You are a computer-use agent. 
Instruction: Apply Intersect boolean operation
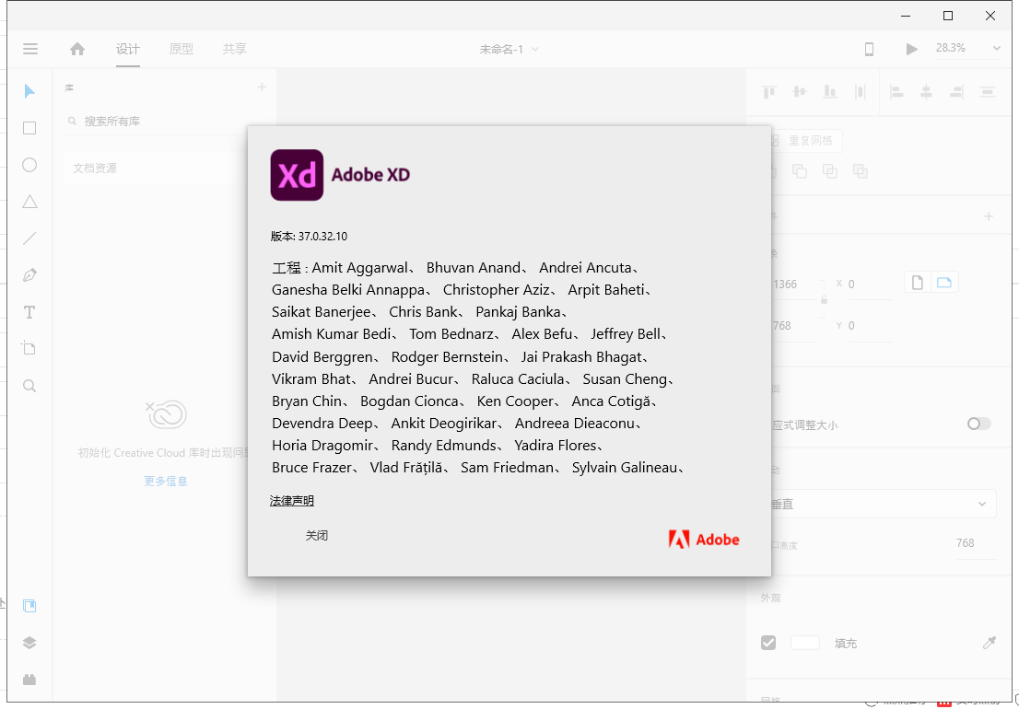pyautogui.click(x=830, y=170)
